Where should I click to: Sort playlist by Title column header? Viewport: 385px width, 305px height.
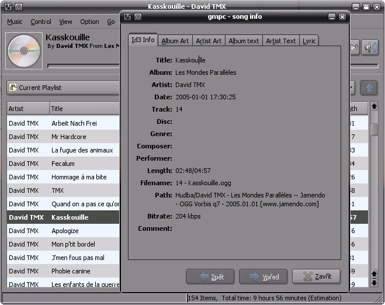point(85,108)
